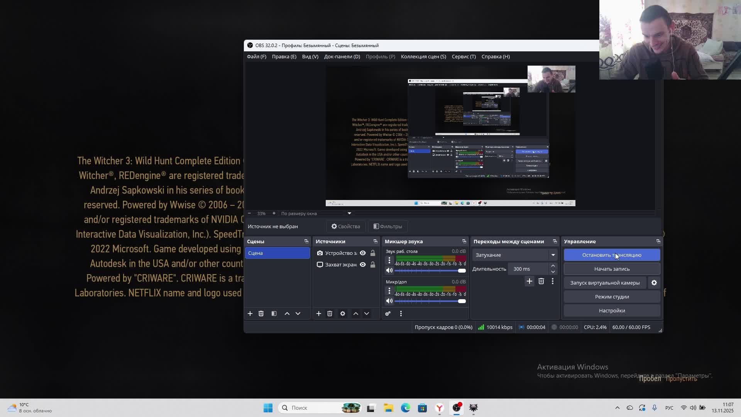Open the Док-панели (D) menu
The image size is (741, 417).
[342, 56]
